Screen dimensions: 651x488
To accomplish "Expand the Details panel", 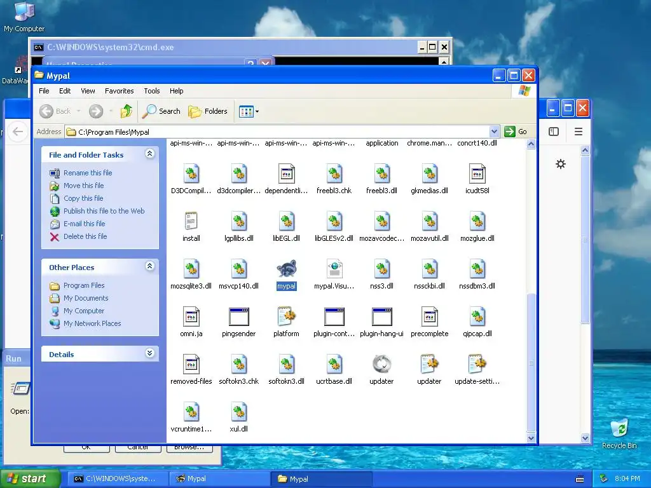I will pos(150,353).
